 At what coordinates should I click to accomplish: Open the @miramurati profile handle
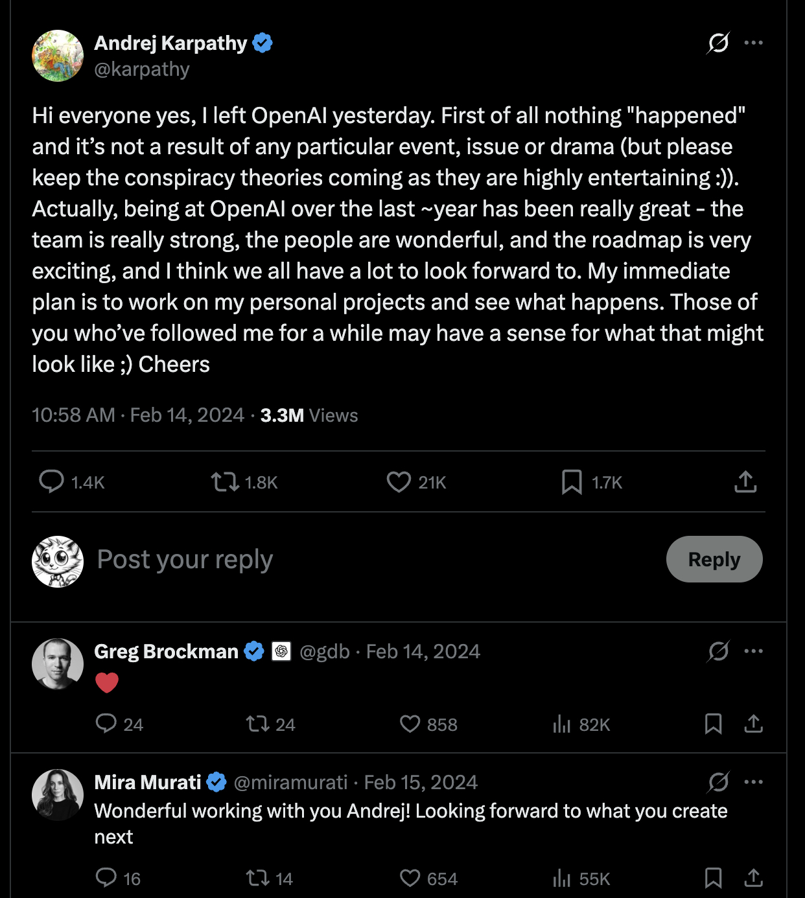point(290,783)
